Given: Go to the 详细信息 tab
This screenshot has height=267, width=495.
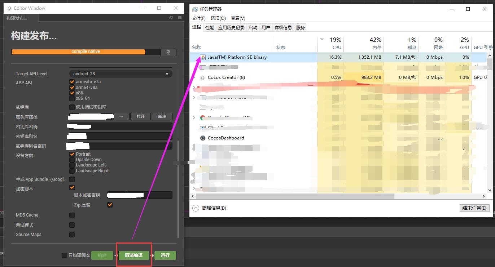Looking at the screenshot, I should (x=283, y=28).
